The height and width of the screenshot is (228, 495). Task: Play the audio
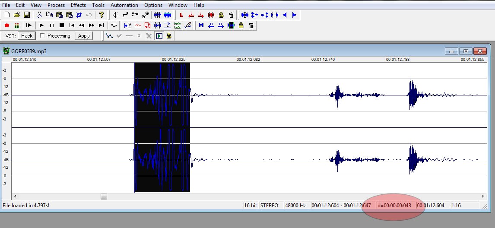pyautogui.click(x=41, y=25)
